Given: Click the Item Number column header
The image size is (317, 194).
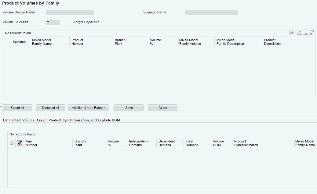Looking at the screenshot, I should pyautogui.click(x=31, y=143).
